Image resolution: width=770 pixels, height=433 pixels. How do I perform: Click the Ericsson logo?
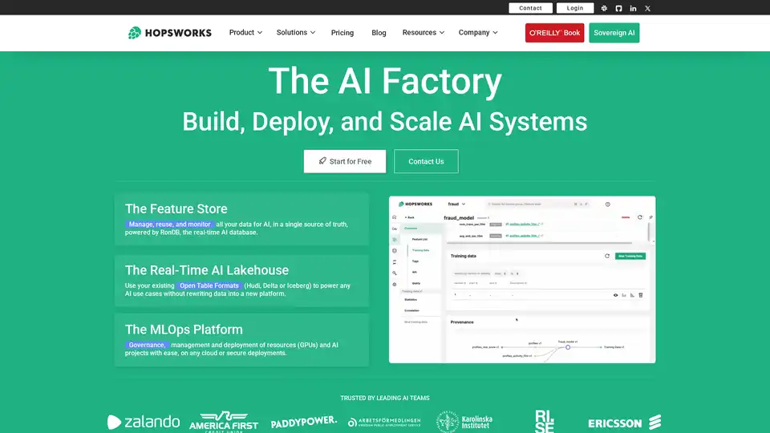624,423
